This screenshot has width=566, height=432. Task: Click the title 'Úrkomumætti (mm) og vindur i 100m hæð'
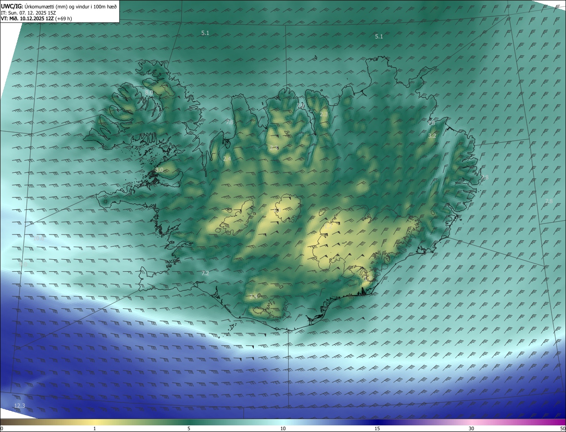tap(71, 6)
